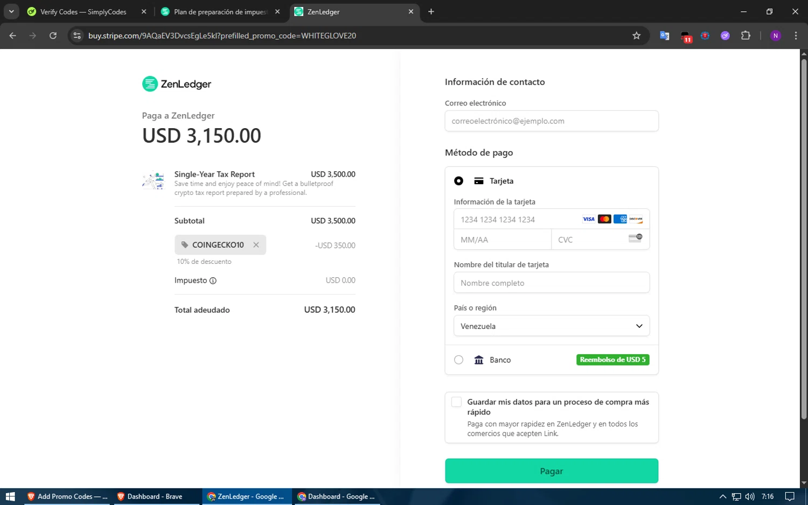Click the scrollbar down arrow
This screenshot has height=505, width=808.
(804, 483)
